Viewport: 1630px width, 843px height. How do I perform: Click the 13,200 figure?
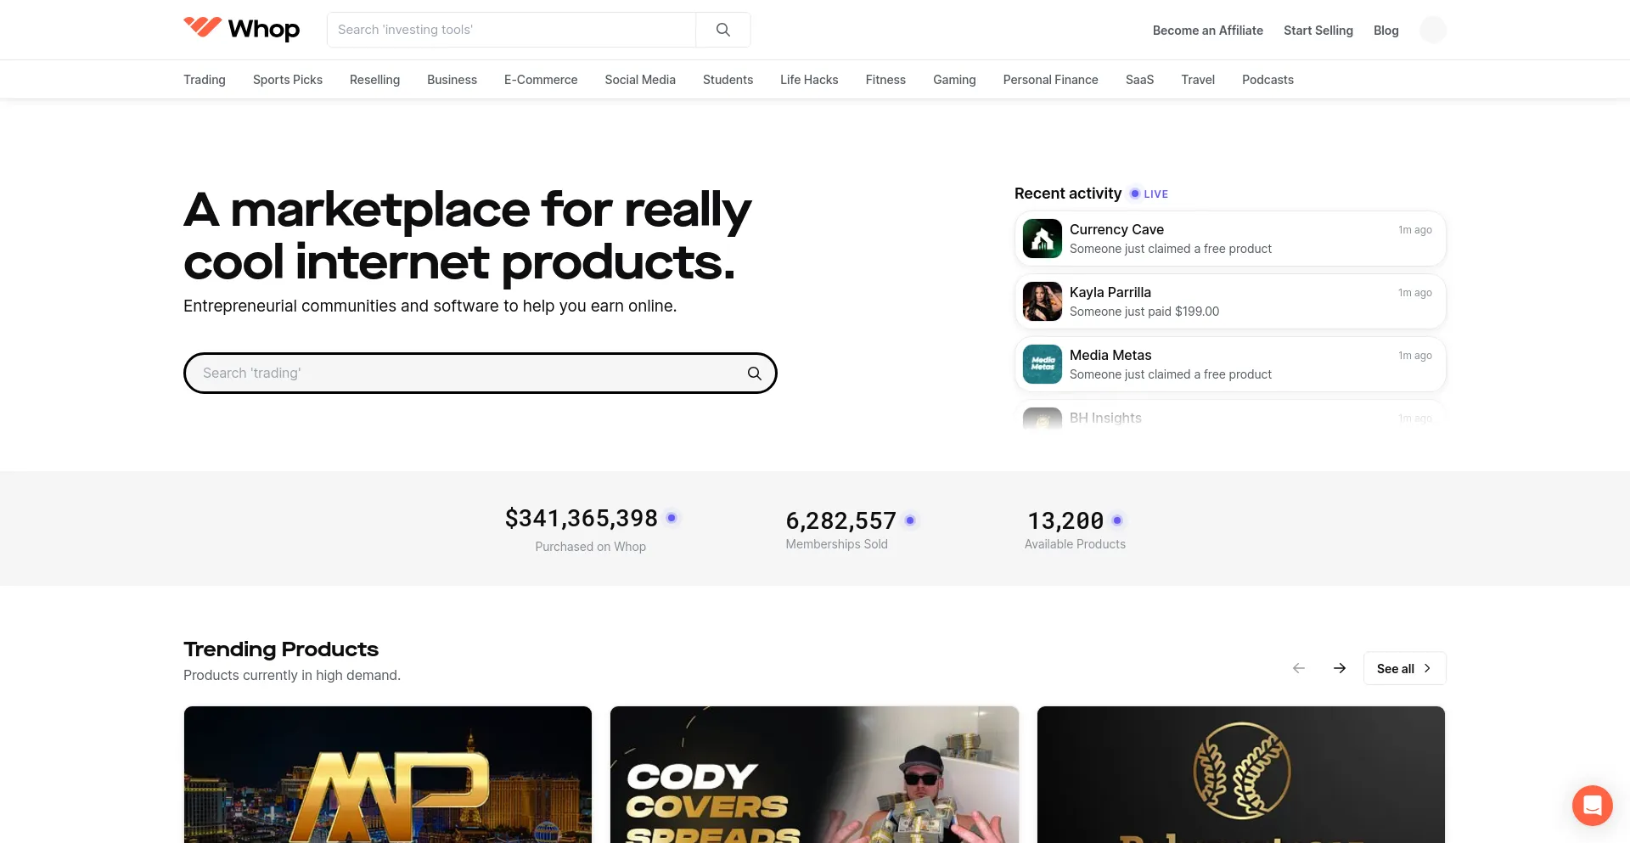tap(1065, 520)
